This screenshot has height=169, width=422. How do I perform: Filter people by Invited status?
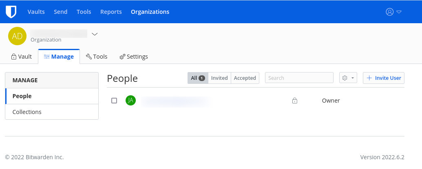click(219, 78)
